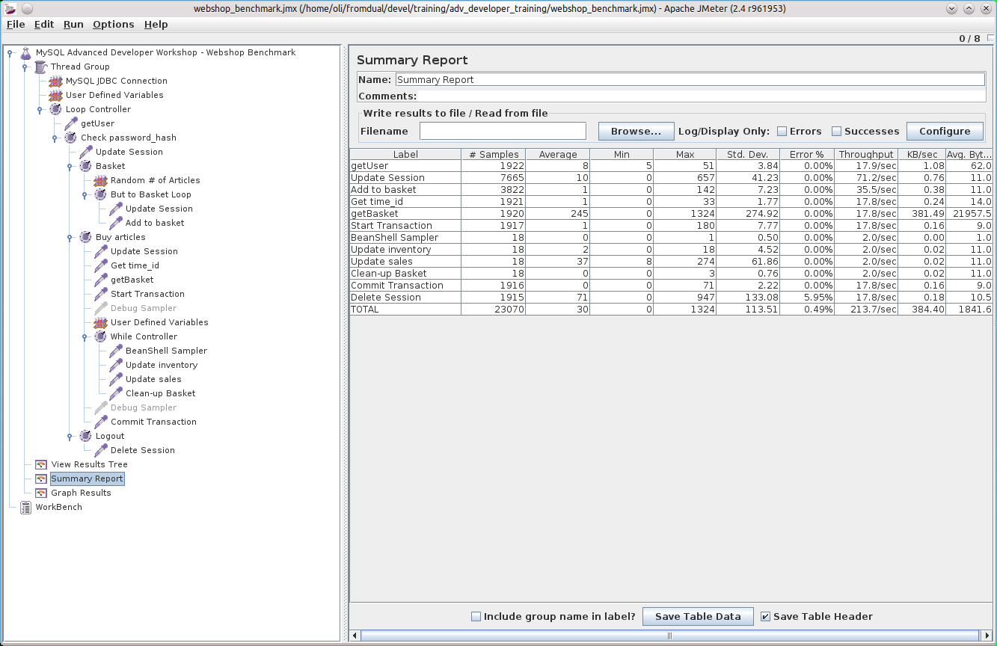Click the test plan flask icon
Viewport: 997px width, 646px height.
tap(26, 52)
